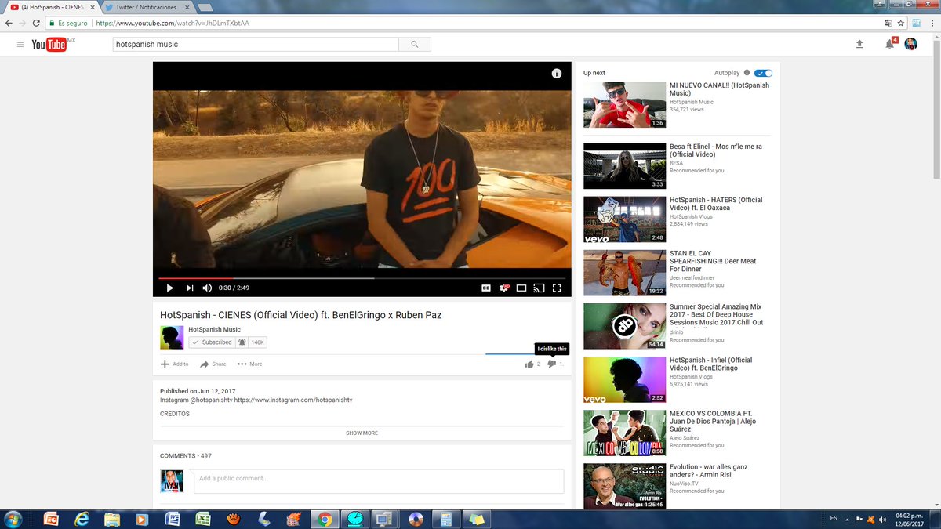
Task: Open taskbar volume speaker icon
Action: (882, 519)
